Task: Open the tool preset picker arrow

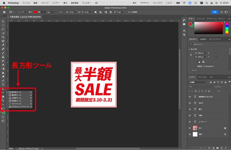Action: pyautogui.click(x=14, y=12)
